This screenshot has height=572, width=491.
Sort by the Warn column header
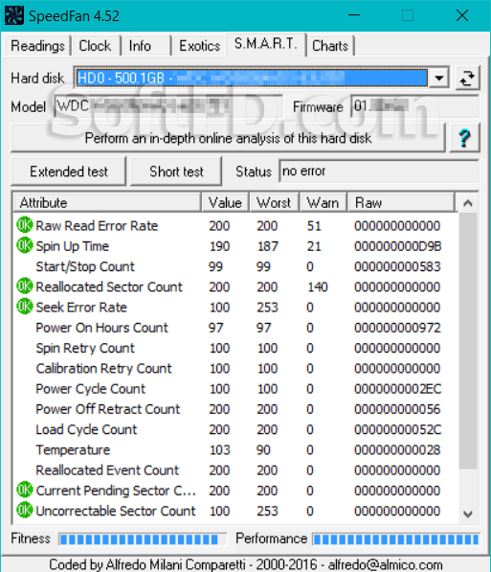[x=323, y=202]
